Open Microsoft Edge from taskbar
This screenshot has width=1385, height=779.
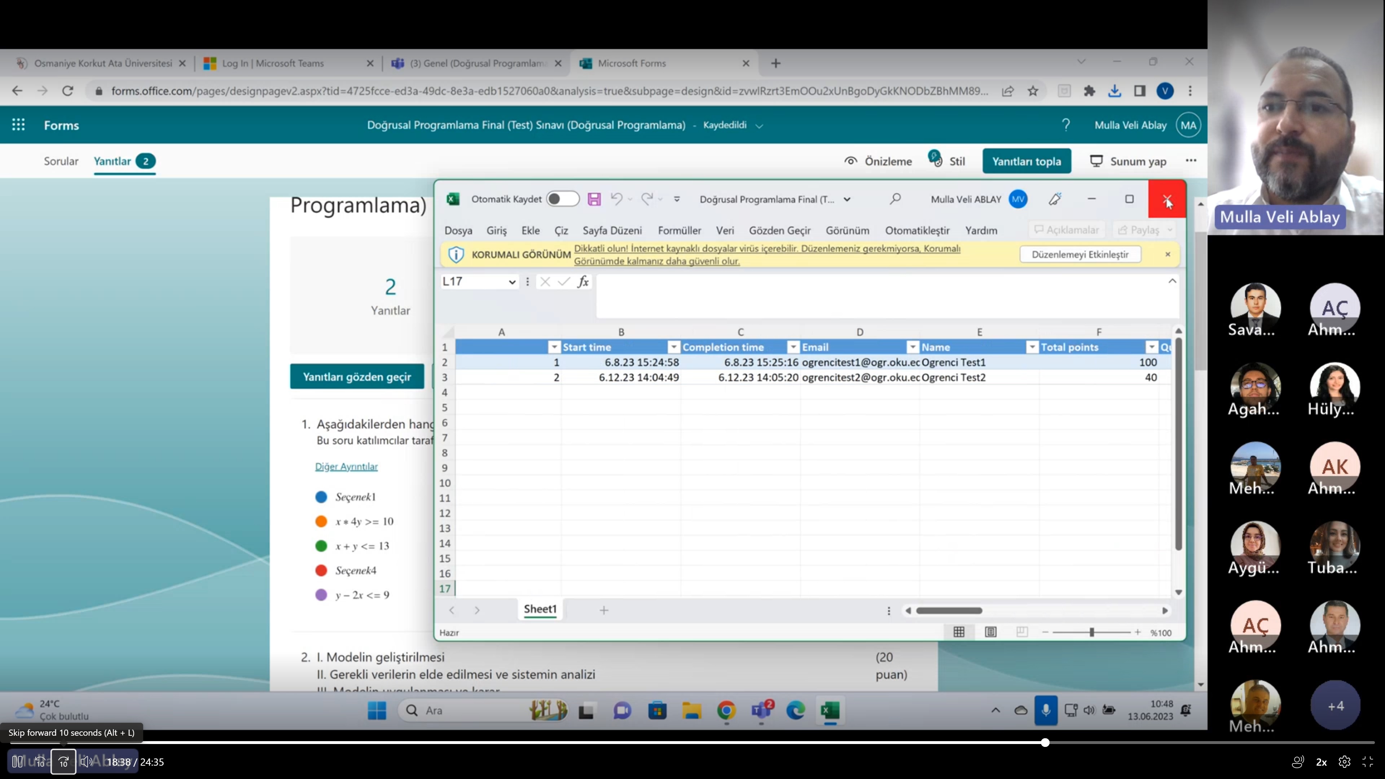pyautogui.click(x=796, y=710)
